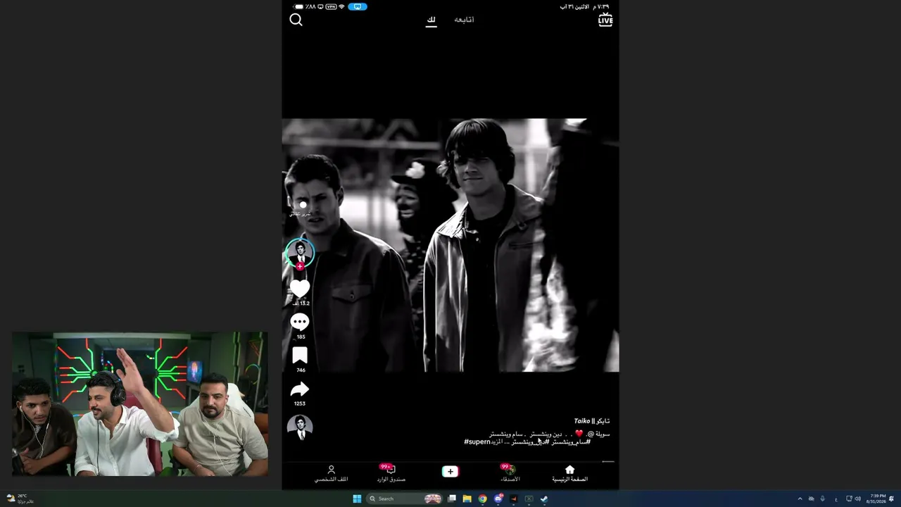901x507 pixels.
Task: Open Discord from the taskbar
Action: [x=498, y=499]
